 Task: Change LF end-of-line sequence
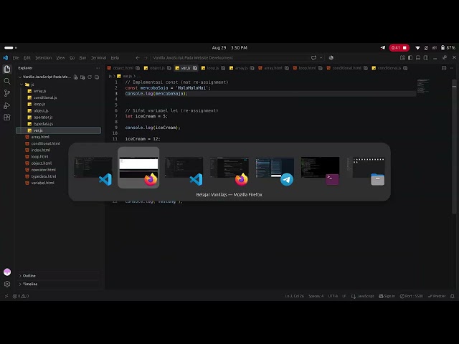344,296
